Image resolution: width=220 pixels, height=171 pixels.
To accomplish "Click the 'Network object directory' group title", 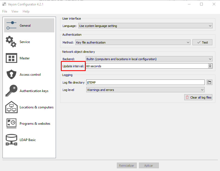I will coord(79,52).
